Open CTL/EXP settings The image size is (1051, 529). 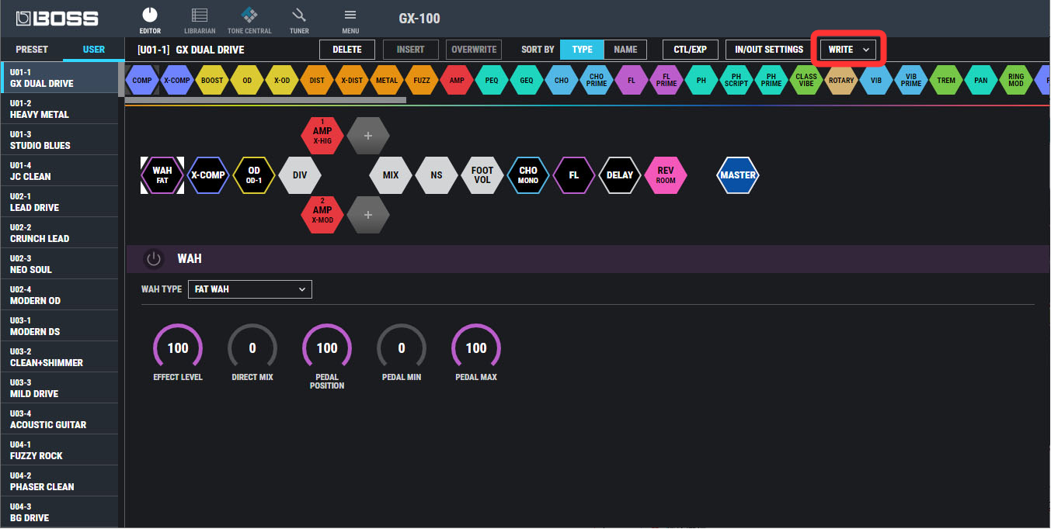coord(691,50)
